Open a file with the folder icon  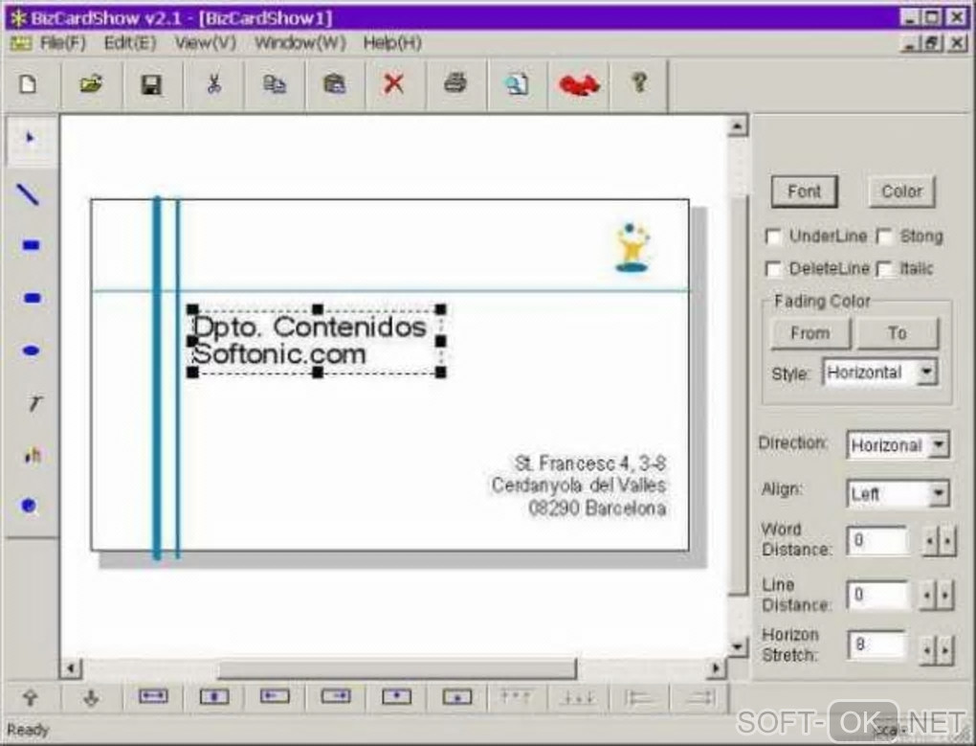point(91,83)
